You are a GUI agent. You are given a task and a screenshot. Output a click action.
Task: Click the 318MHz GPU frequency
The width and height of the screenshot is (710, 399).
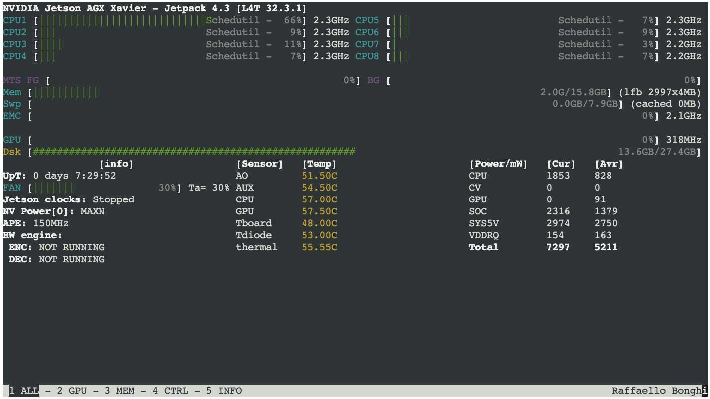click(684, 140)
